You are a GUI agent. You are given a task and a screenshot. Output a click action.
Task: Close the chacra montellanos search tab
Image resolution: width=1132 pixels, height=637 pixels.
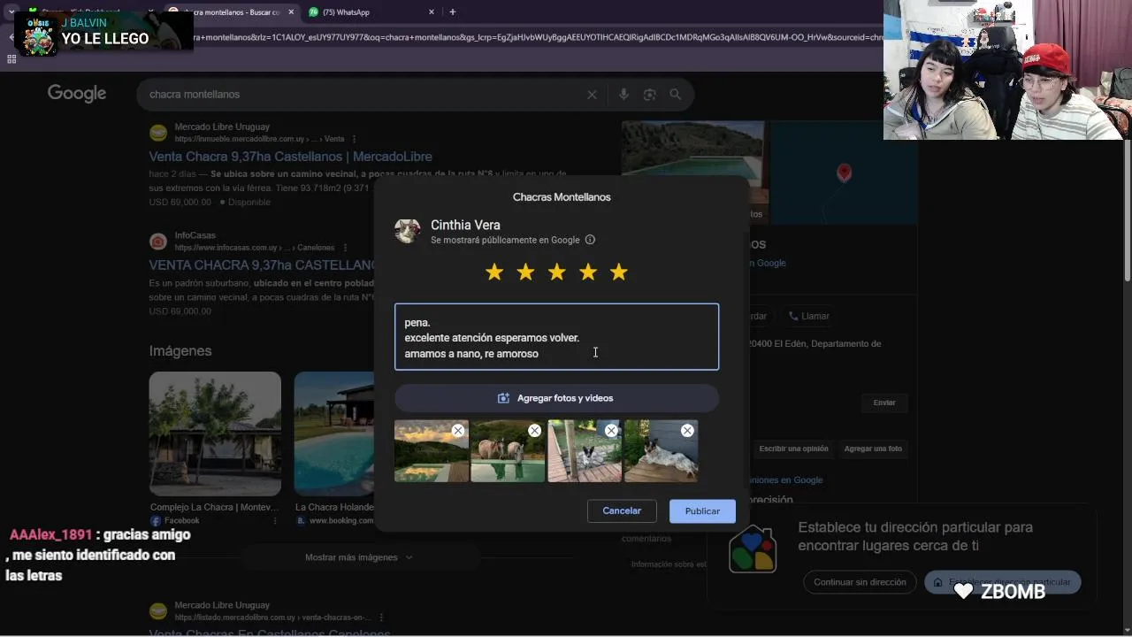292,12
